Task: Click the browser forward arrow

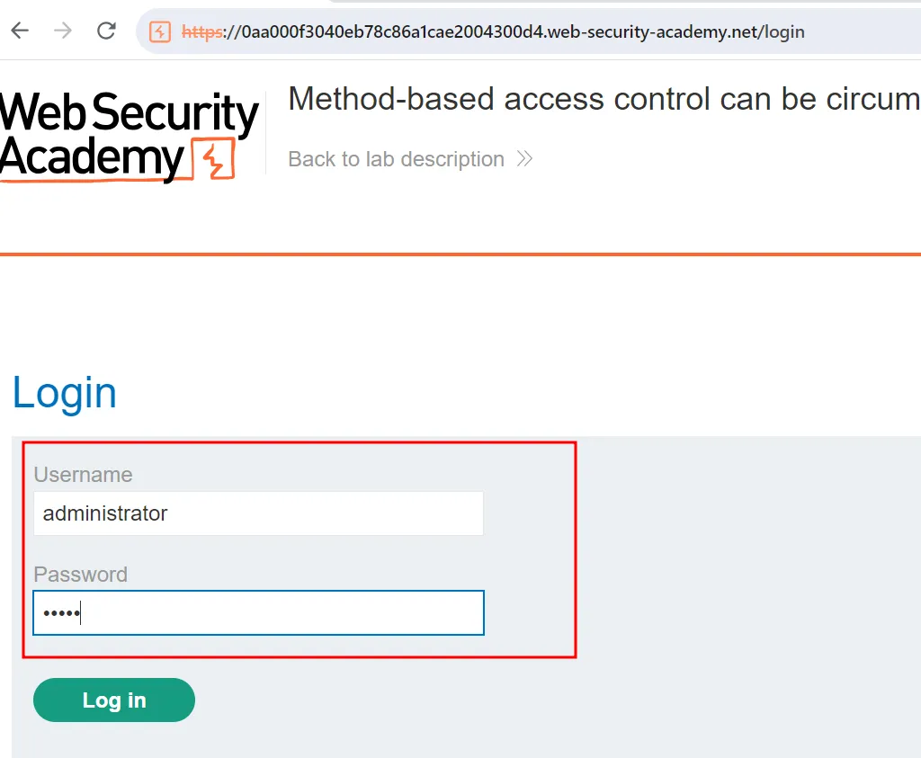Action: pyautogui.click(x=63, y=31)
